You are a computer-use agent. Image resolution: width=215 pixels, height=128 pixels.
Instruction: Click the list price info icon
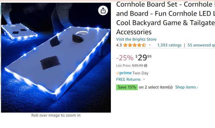tap(146, 66)
